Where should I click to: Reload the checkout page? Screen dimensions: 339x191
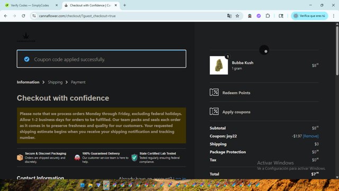point(23,16)
